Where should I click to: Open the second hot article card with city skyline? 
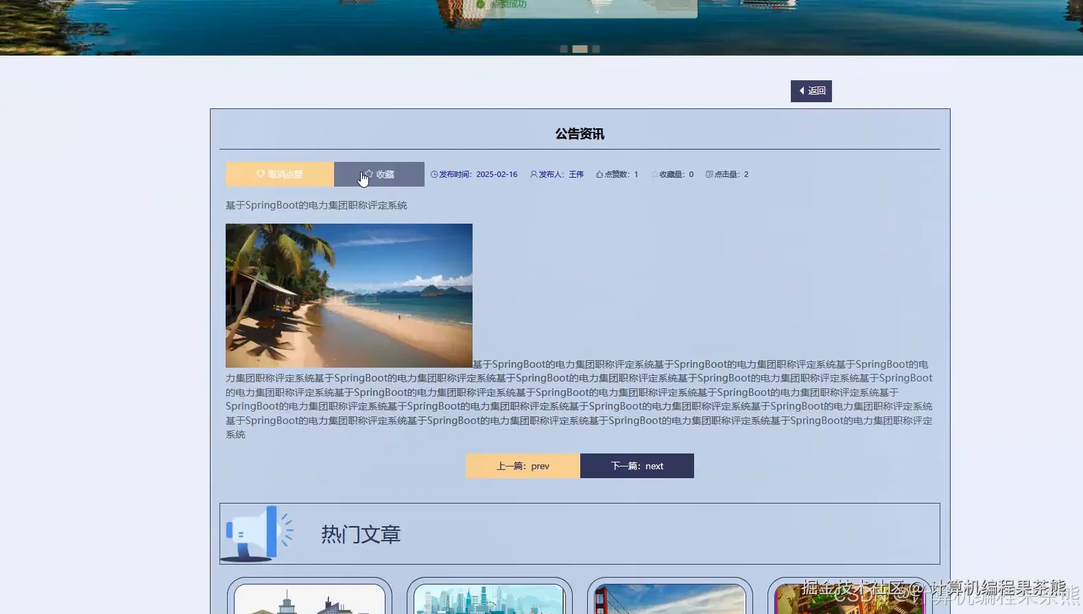pyautogui.click(x=489, y=596)
